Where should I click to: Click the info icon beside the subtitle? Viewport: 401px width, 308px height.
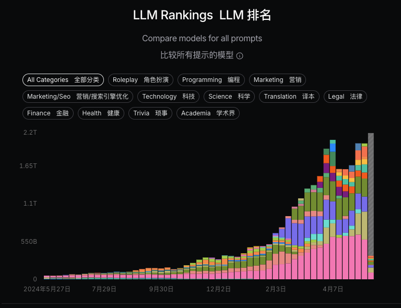[x=240, y=56]
